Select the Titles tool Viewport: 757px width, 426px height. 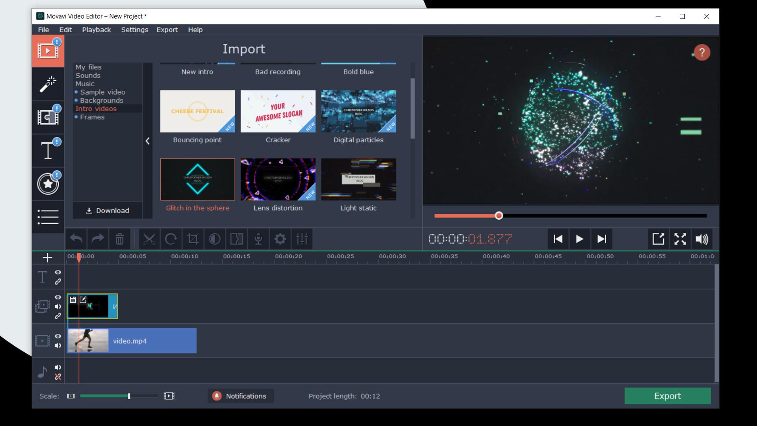[x=48, y=150]
